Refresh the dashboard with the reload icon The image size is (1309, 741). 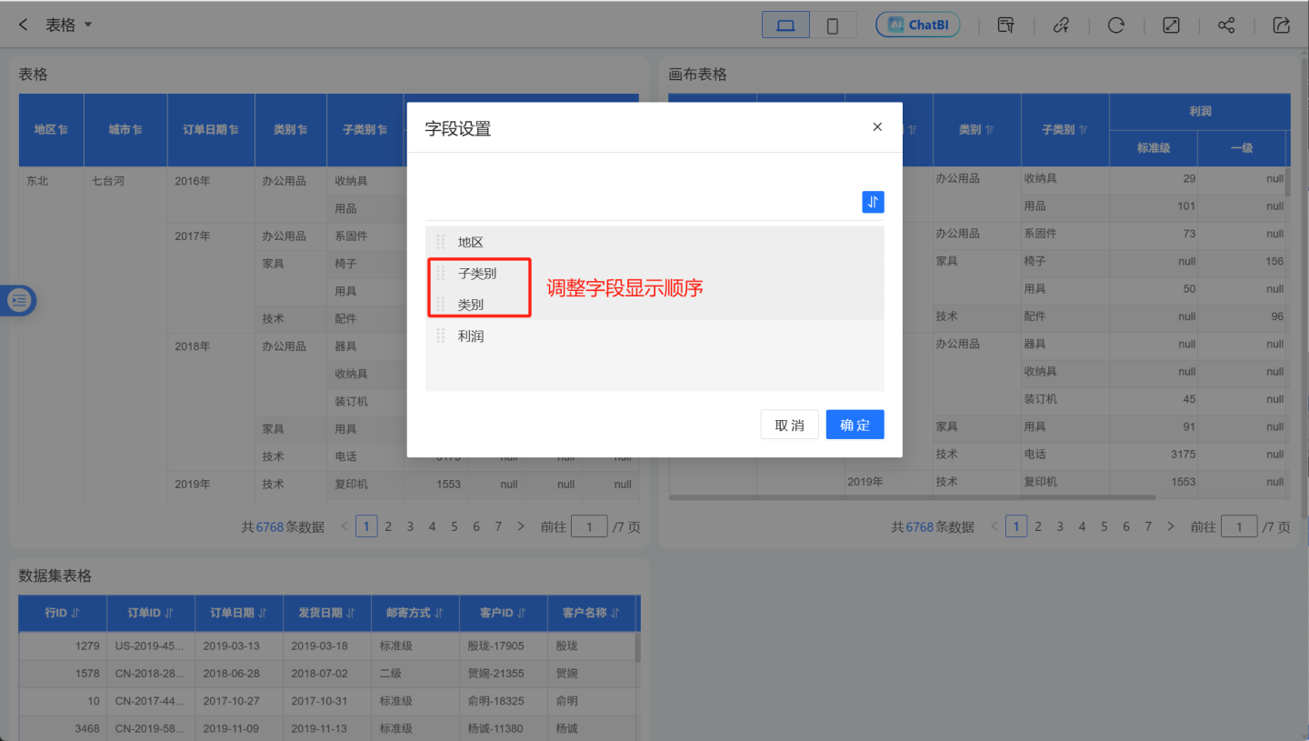point(1115,25)
